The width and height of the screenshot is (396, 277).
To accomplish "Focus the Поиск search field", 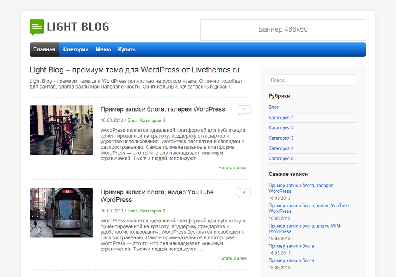I will tap(312, 80).
